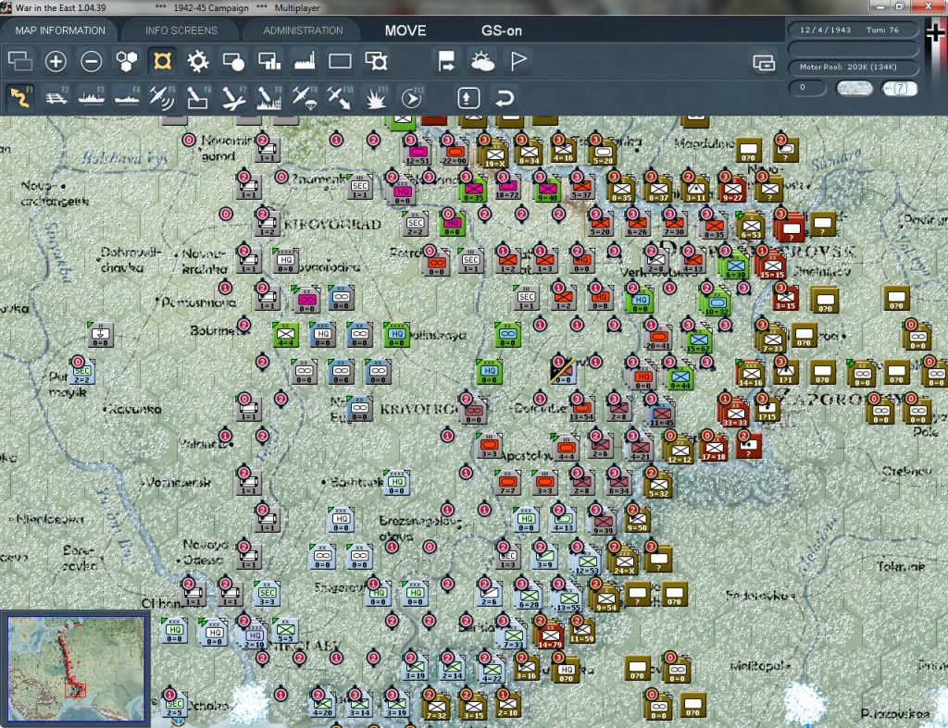Open the INFO SCREENS tab

pyautogui.click(x=181, y=31)
